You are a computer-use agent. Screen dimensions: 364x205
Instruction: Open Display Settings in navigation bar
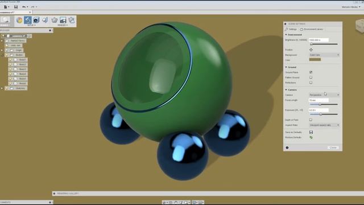click(x=195, y=203)
